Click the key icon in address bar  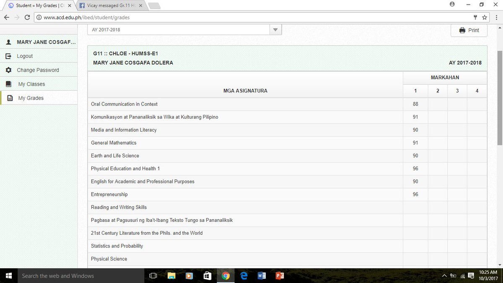click(475, 17)
